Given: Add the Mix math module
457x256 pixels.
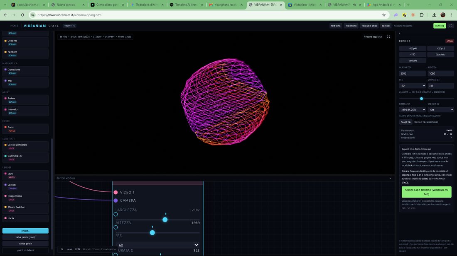Looking at the screenshot, I should [25, 82].
